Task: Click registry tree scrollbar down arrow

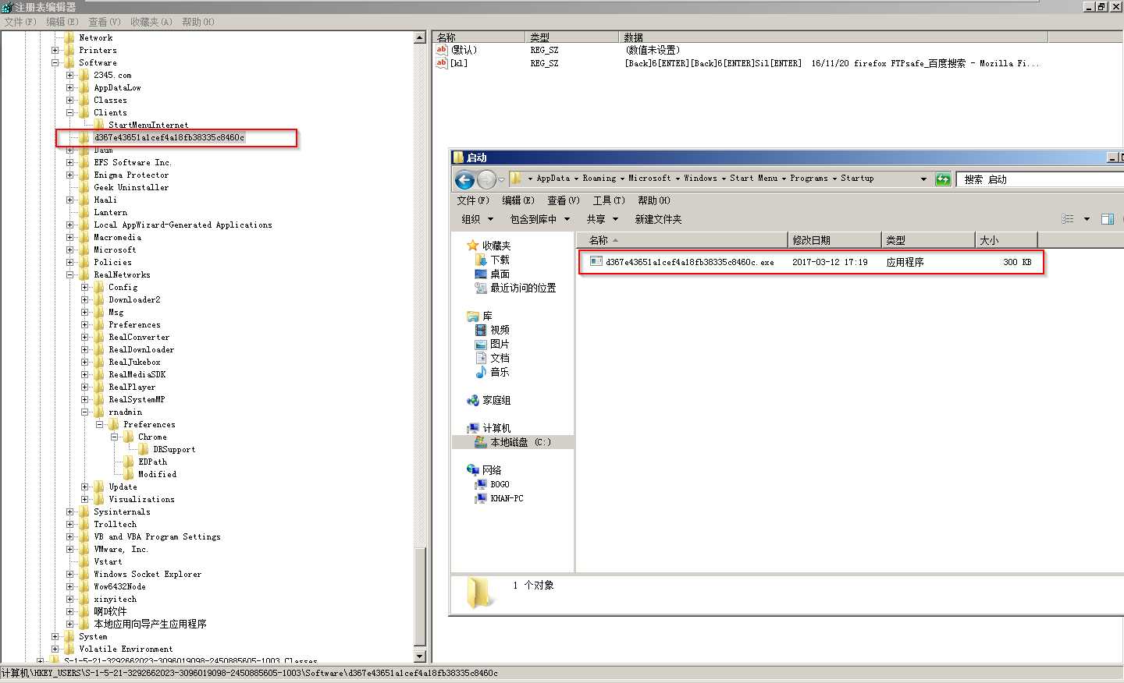Action: pyautogui.click(x=419, y=656)
